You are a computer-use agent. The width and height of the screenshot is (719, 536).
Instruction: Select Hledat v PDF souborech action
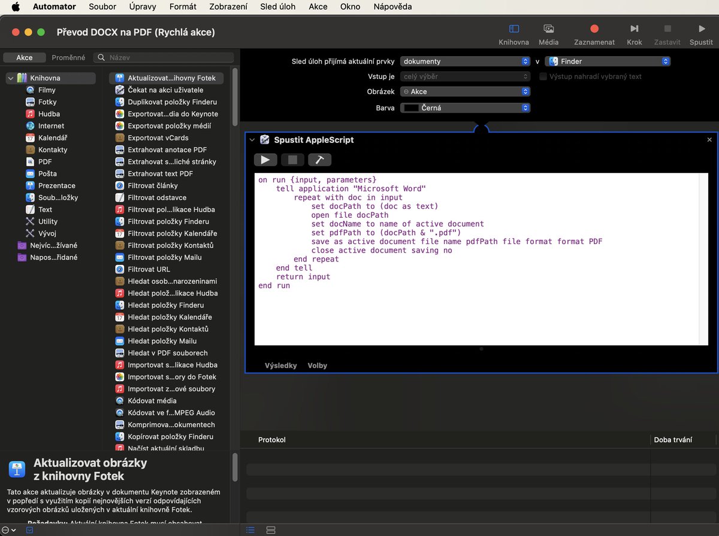click(x=166, y=353)
